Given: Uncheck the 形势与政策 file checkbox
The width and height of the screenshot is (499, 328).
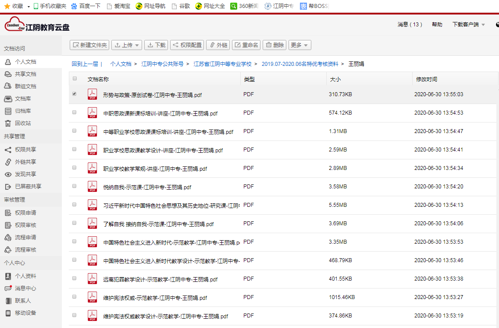Looking at the screenshot, I should pos(75,94).
